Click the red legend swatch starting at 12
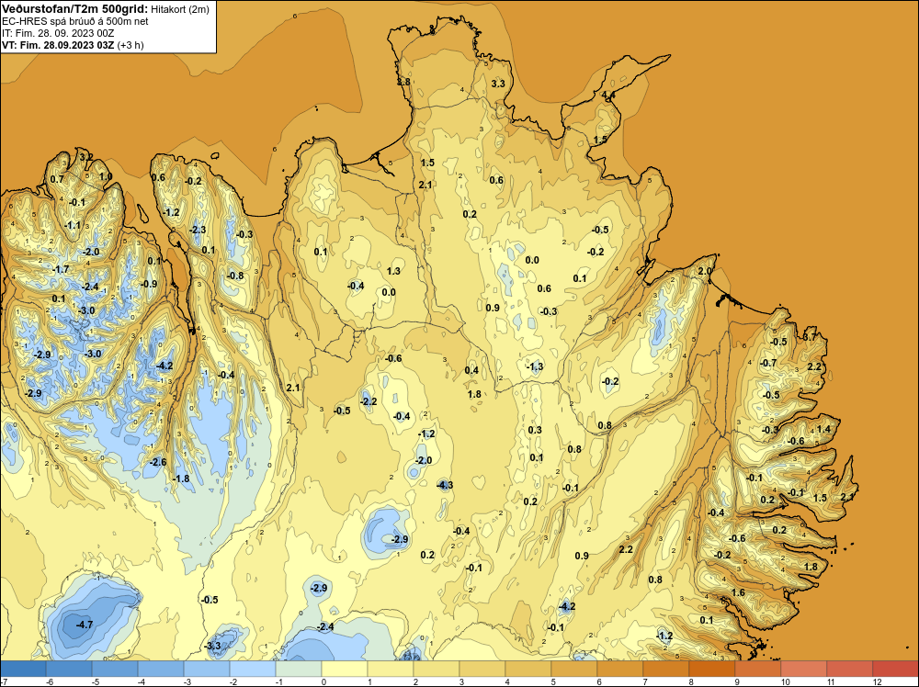 point(895,669)
